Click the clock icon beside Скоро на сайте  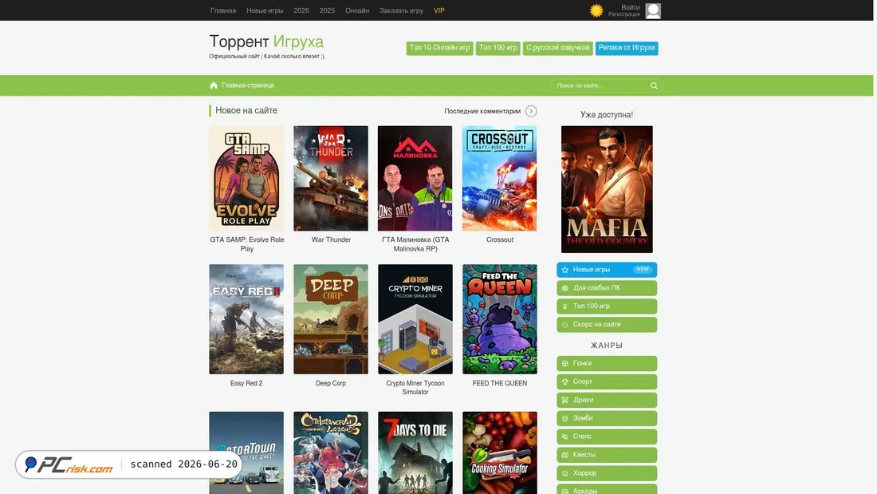point(565,324)
